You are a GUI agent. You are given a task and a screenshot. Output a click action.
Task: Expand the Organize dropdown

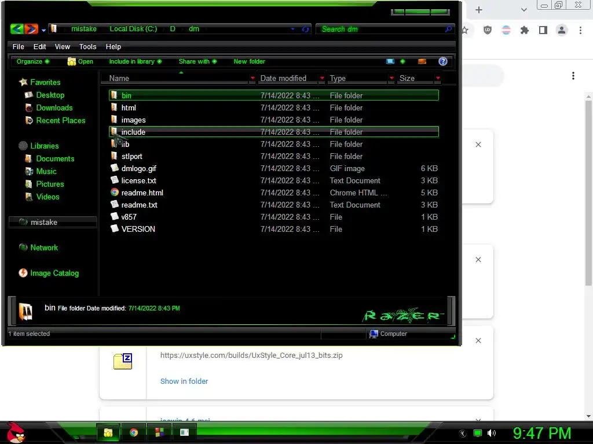pyautogui.click(x=33, y=61)
